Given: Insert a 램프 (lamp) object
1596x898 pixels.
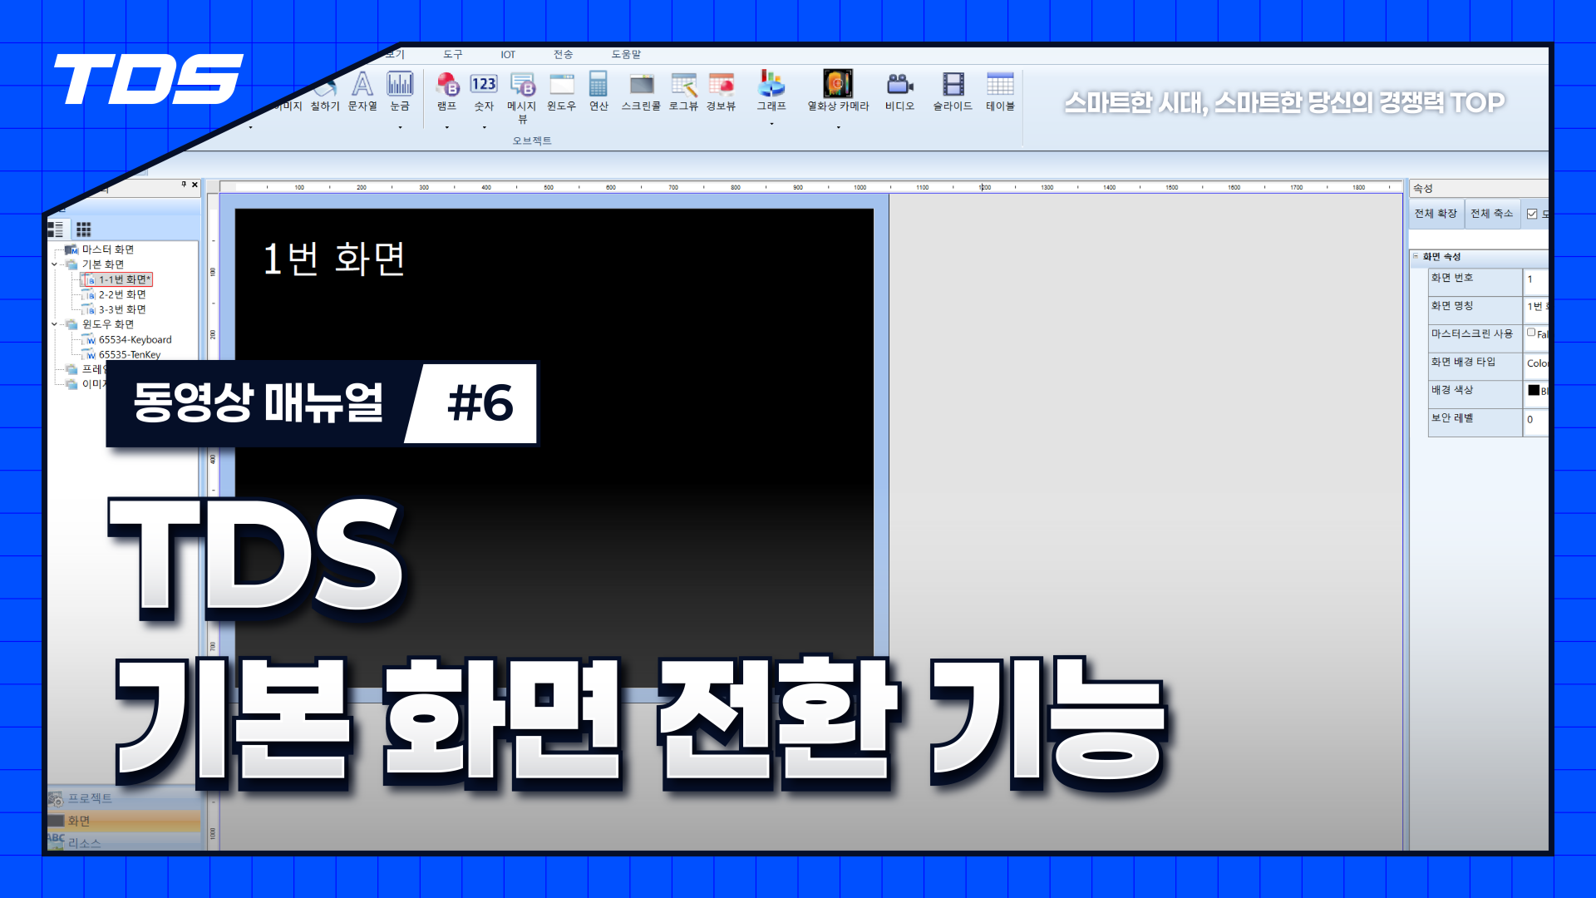Looking at the screenshot, I should point(447,86).
